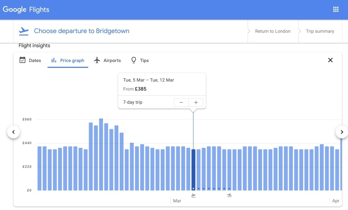
Task: Click the return plane marker below the graph
Action: (229, 195)
